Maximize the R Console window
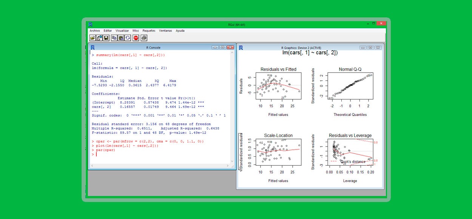 222,48
